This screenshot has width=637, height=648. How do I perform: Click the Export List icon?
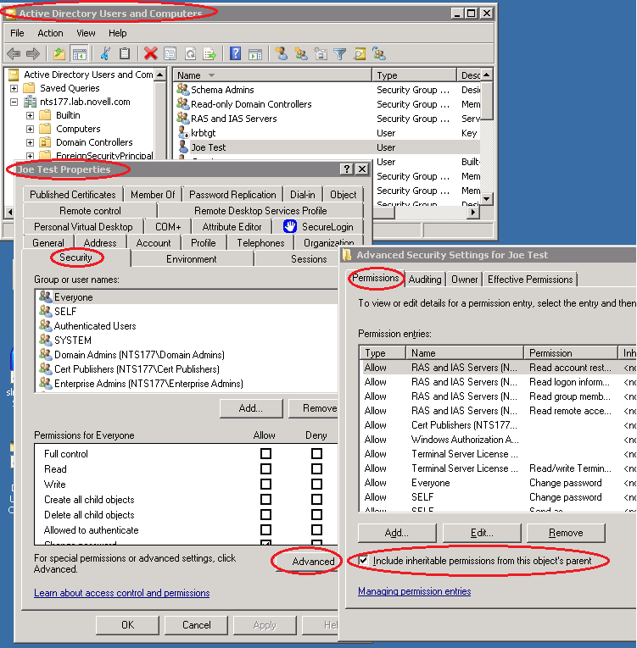click(210, 53)
